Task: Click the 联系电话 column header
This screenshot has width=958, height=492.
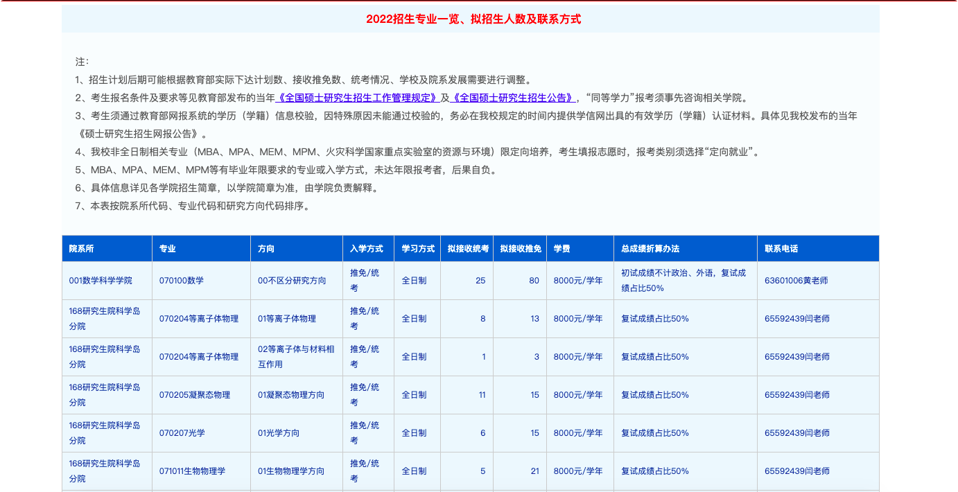Action: tap(781, 249)
